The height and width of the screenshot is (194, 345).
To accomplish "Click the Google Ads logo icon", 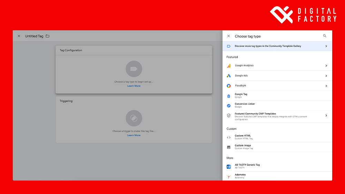I will click(228, 76).
